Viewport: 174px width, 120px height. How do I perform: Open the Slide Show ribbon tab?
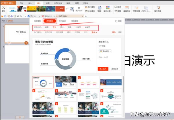[x=58, y=3]
